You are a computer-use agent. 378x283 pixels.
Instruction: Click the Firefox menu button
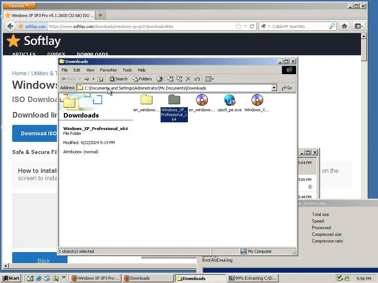click(19, 6)
